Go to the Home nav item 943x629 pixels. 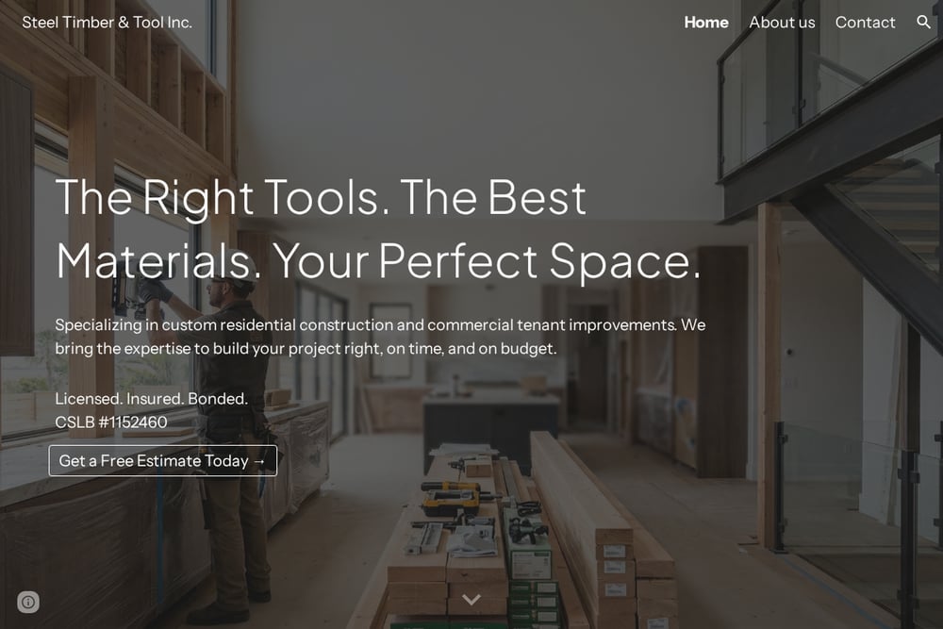[x=706, y=23]
